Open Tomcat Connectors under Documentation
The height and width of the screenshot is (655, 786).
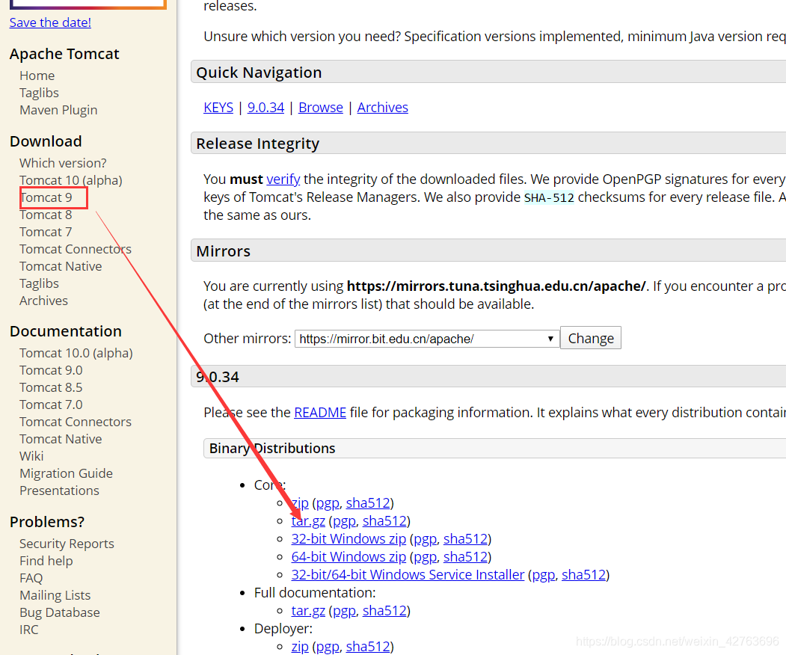pyautogui.click(x=76, y=422)
